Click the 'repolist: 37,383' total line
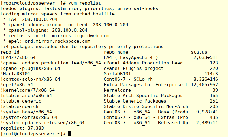The height and width of the screenshot is (137, 228). coord(22,128)
